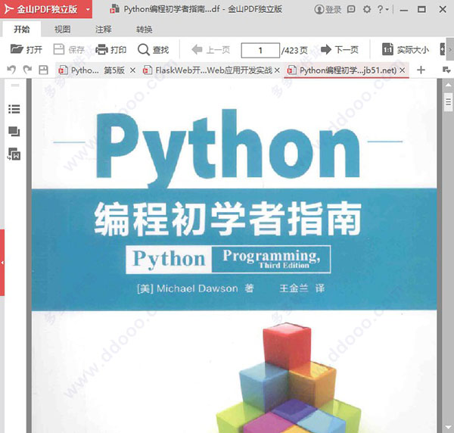The image size is (454, 433).
Task: Open the tab list dropdown at far right
Action: [x=446, y=70]
